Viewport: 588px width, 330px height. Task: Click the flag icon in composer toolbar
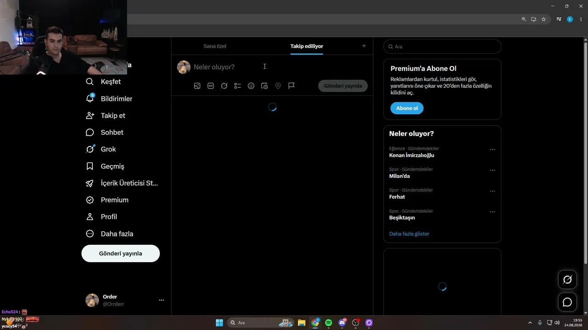(291, 86)
